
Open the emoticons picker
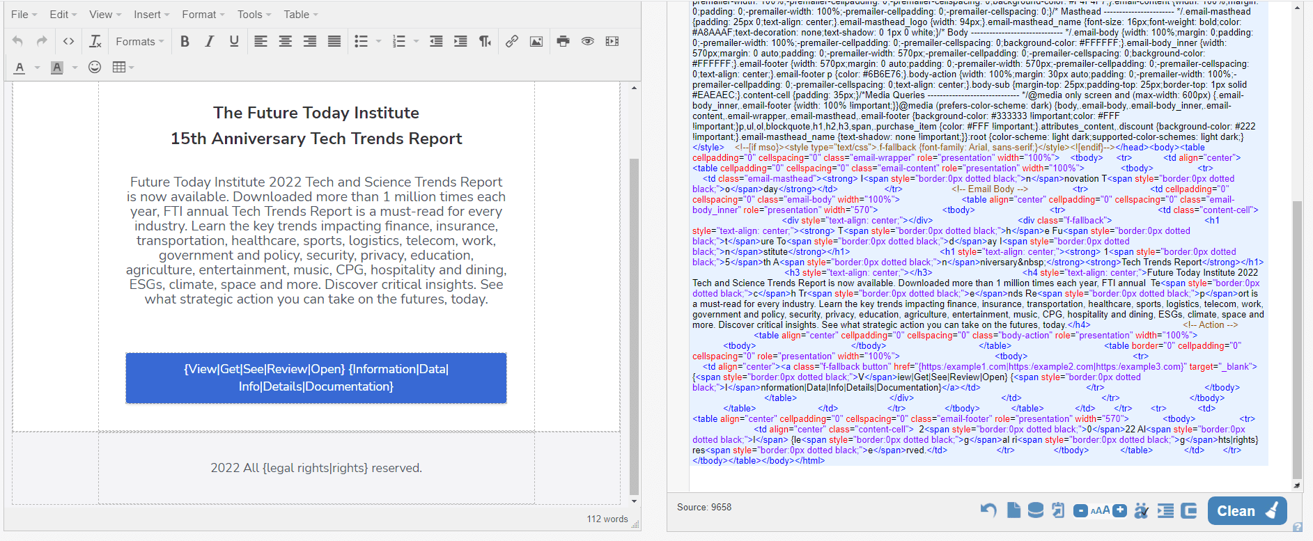tap(95, 67)
